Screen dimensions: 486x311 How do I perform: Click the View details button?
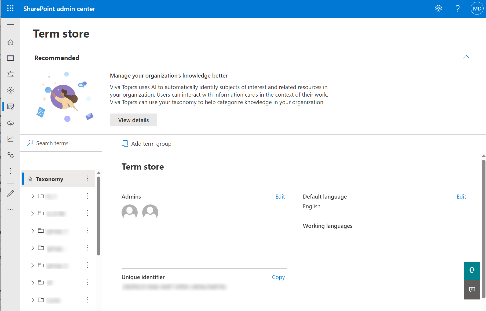tap(133, 120)
